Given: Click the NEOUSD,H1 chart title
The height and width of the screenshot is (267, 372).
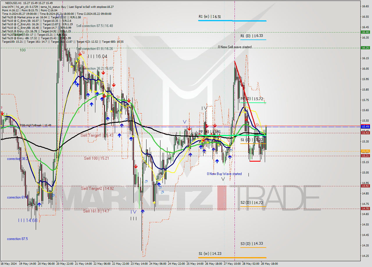Looking at the screenshot, I should [x=13, y=3].
